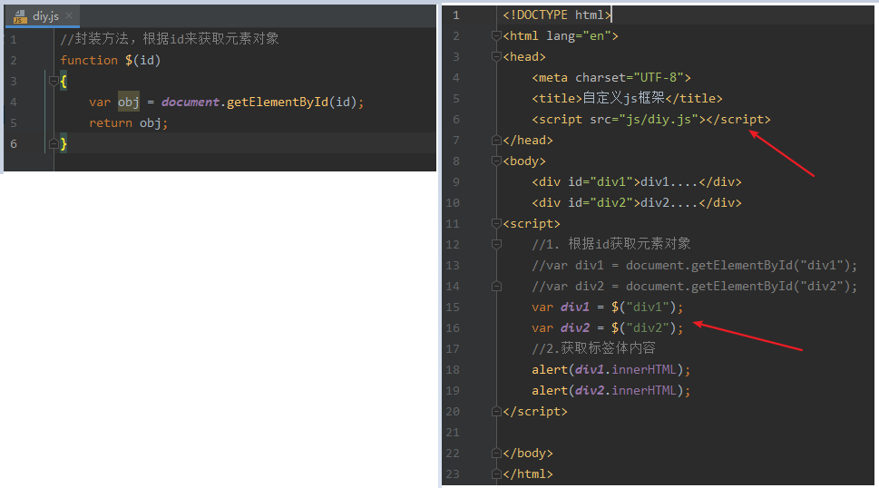Switch to the diy.js editor tab
Image resolution: width=879 pixels, height=488 pixels.
click(43, 15)
